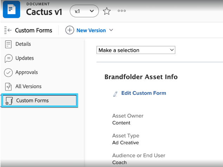Image resolution: width=223 pixels, height=167 pixels.
Task: Open the v.1 version dropdown
Action: point(84,11)
